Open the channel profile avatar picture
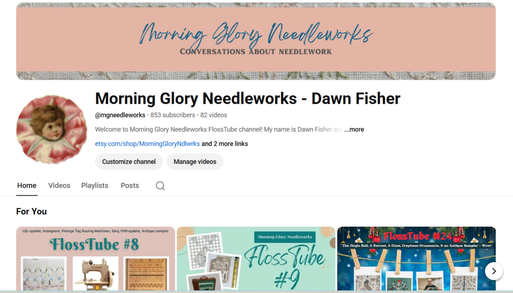513x293 pixels. pos(52,129)
